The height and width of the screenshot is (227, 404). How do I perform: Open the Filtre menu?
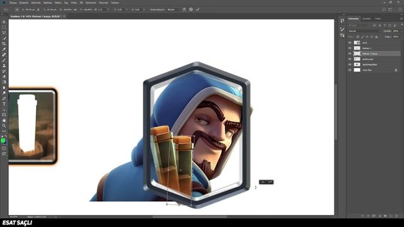[74, 3]
